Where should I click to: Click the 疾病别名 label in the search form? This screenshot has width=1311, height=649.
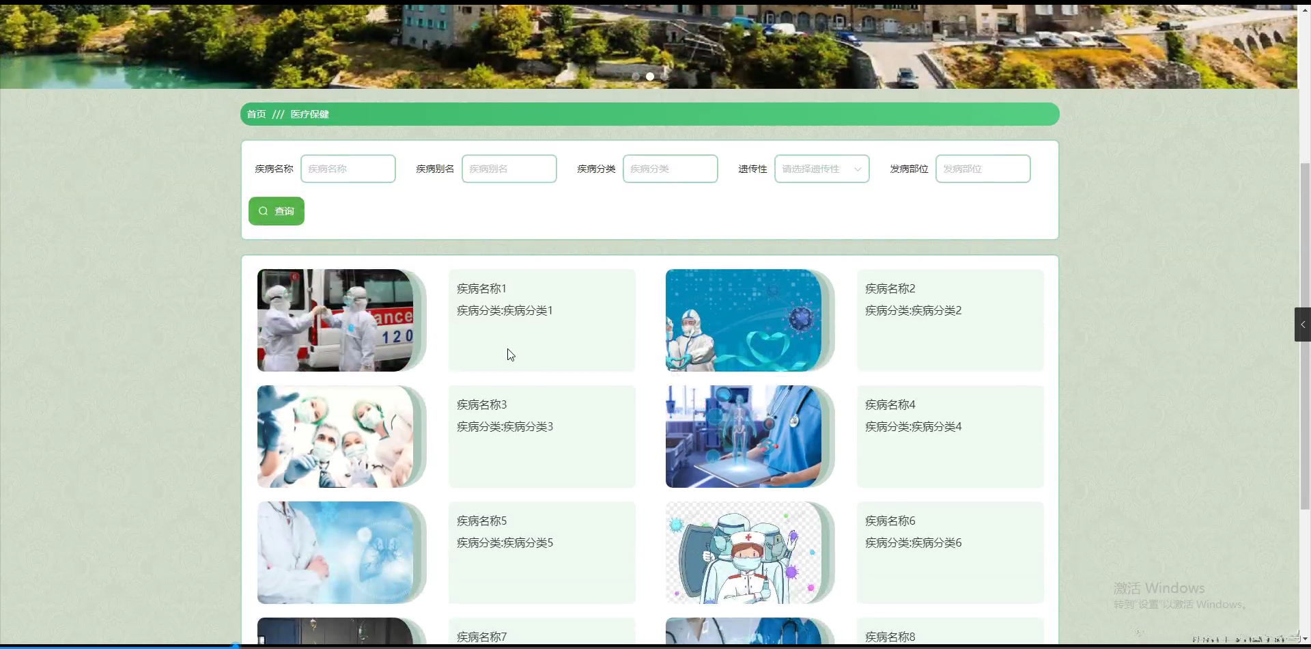coord(435,169)
